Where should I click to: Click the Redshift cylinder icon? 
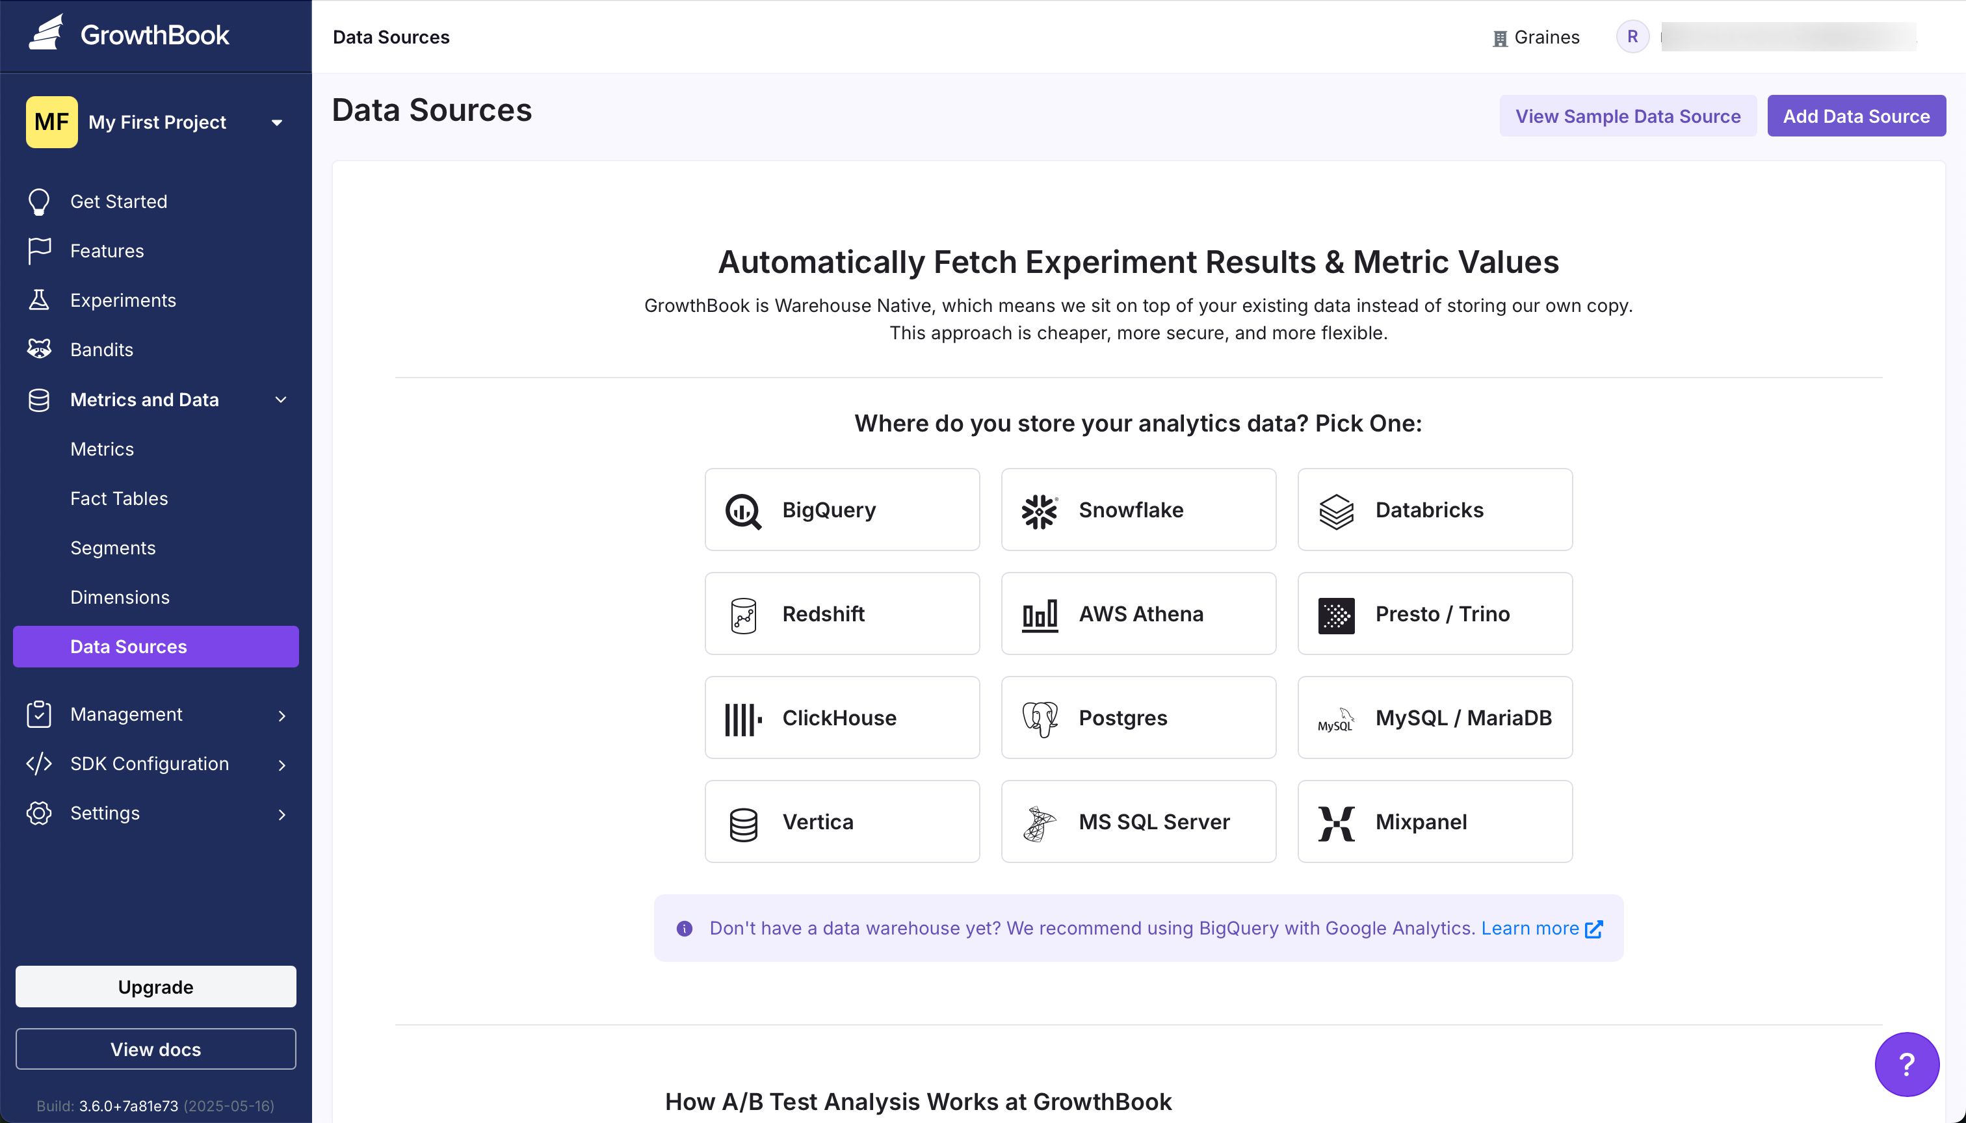pyautogui.click(x=743, y=615)
